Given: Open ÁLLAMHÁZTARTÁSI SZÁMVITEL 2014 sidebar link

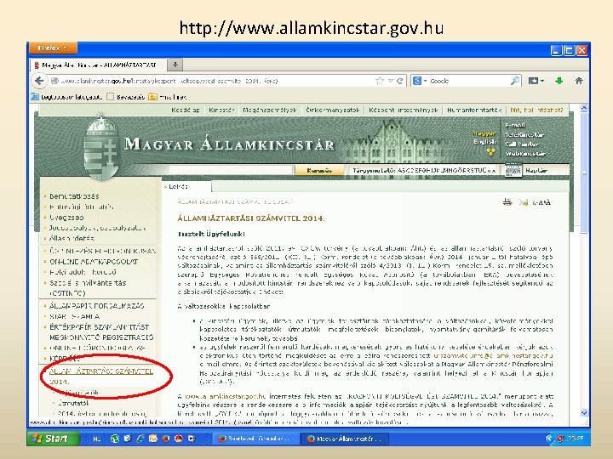Looking at the screenshot, I should [x=100, y=377].
